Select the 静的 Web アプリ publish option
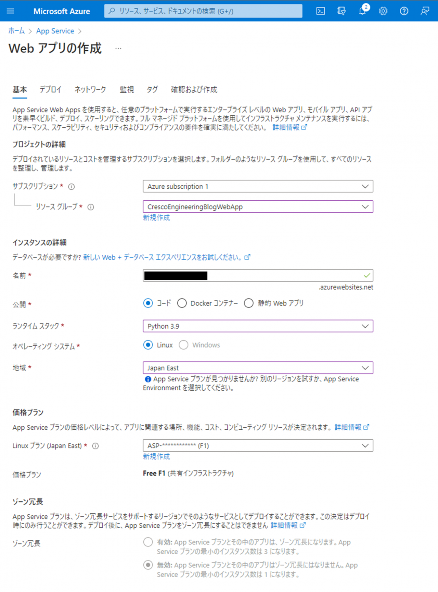The width and height of the screenshot is (438, 592). [248, 303]
